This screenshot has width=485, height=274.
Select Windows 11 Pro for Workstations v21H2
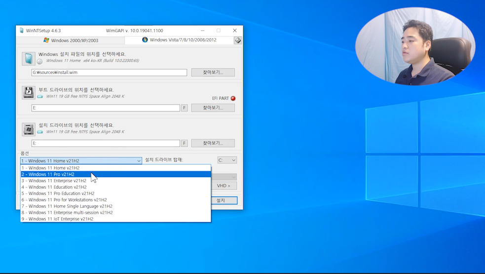coord(115,199)
